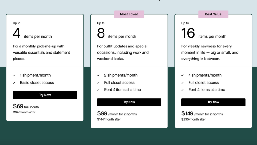Click checkmark beside 2 shipments/month

(x=98, y=75)
